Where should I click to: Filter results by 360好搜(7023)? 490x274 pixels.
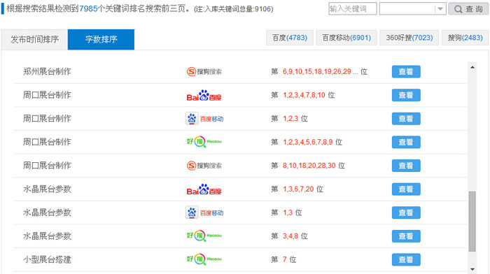409,38
